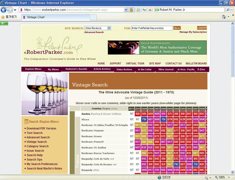Open Home button dropdown arrow
This screenshot has width=235, height=180.
pyautogui.click(x=228, y=17)
